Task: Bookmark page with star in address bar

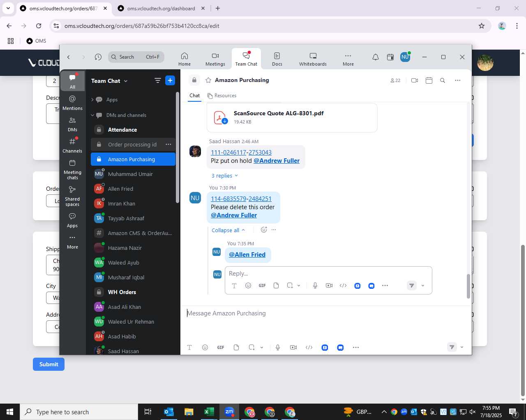Action: 482,26
